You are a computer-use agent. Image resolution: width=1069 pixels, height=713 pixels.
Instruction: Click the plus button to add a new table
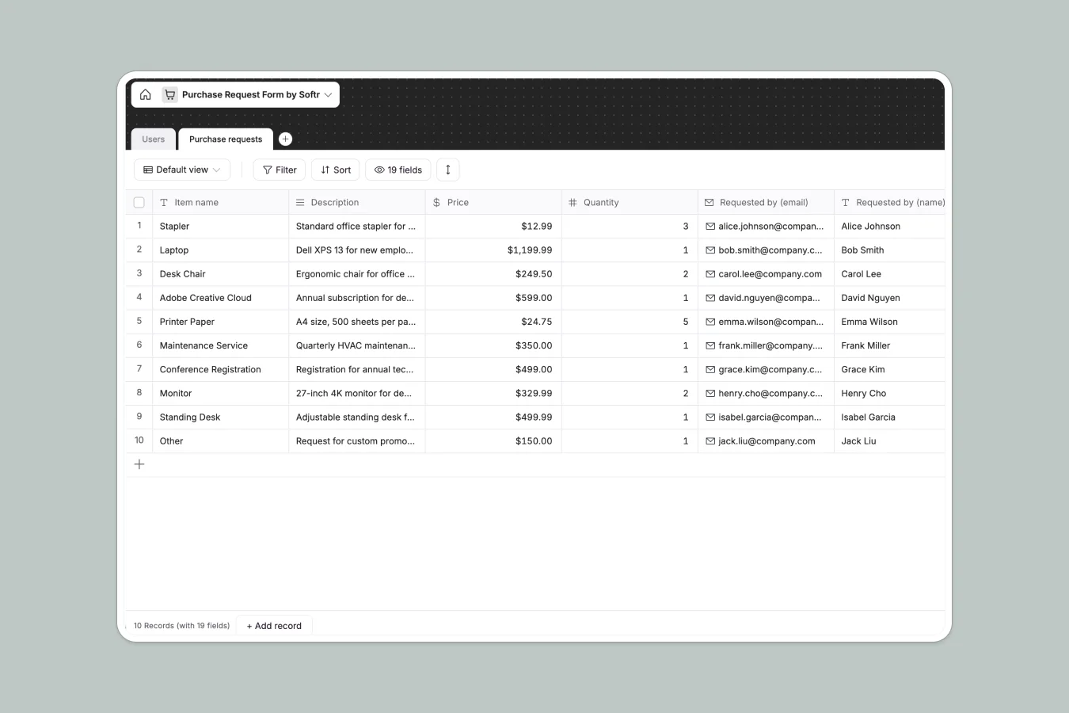[285, 139]
